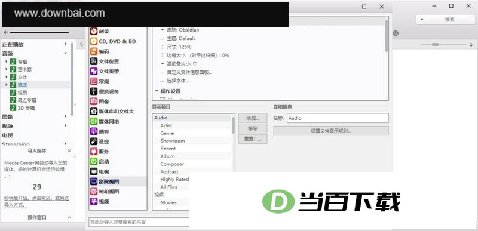Select the 遥控 remote control options

(x=99, y=141)
